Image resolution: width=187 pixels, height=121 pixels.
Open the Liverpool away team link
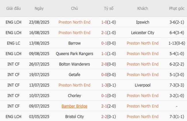(142, 85)
